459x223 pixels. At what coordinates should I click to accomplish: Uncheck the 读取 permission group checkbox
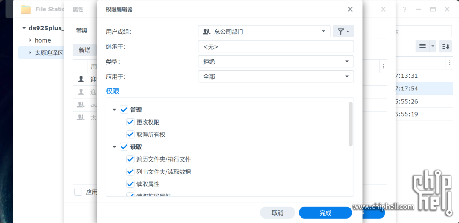124,147
